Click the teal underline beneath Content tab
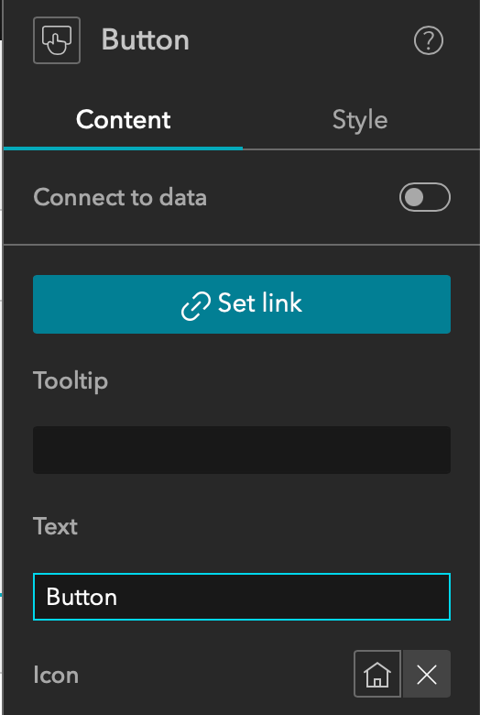 [x=123, y=148]
